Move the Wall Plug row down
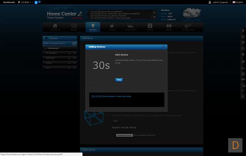 [x=75, y=58]
